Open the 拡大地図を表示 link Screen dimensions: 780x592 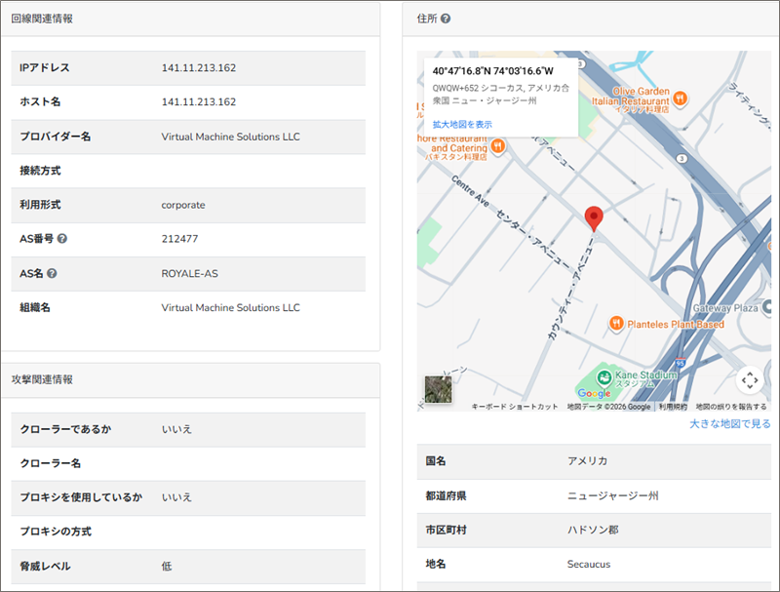(462, 125)
